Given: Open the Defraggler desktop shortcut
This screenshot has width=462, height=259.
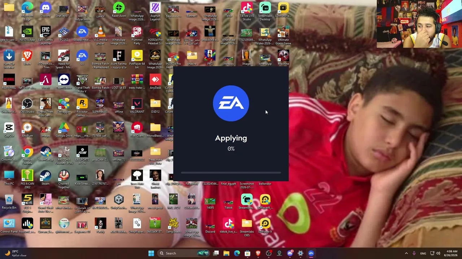Looking at the screenshot, I should tap(64, 106).
